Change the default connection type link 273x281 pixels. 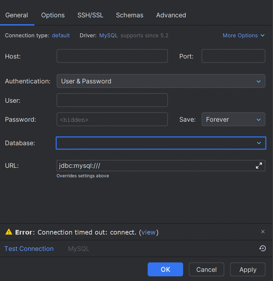tap(61, 35)
